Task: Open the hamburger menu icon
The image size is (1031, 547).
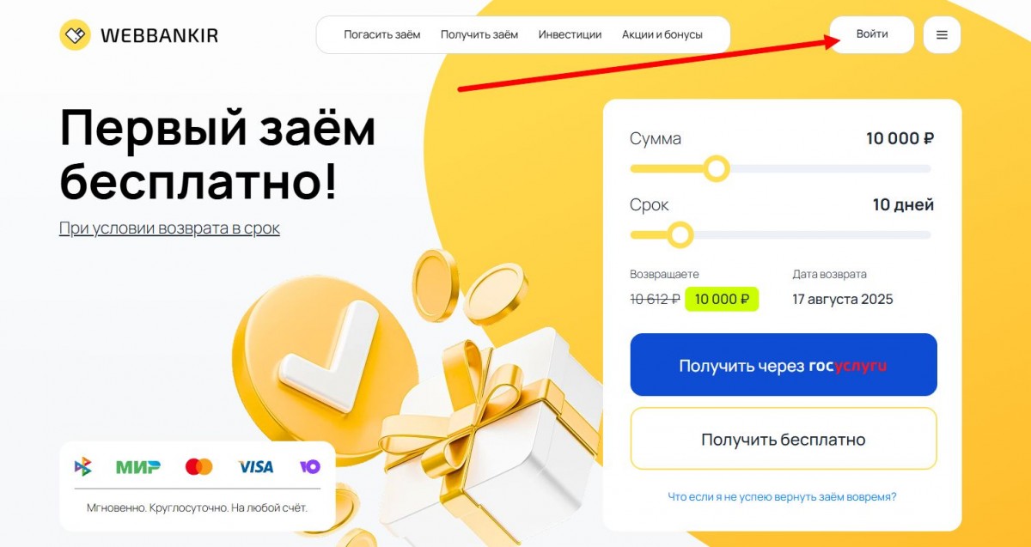Action: tap(942, 35)
